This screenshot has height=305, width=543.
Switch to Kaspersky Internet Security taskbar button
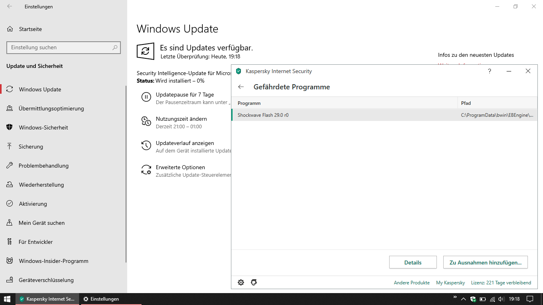click(48, 299)
